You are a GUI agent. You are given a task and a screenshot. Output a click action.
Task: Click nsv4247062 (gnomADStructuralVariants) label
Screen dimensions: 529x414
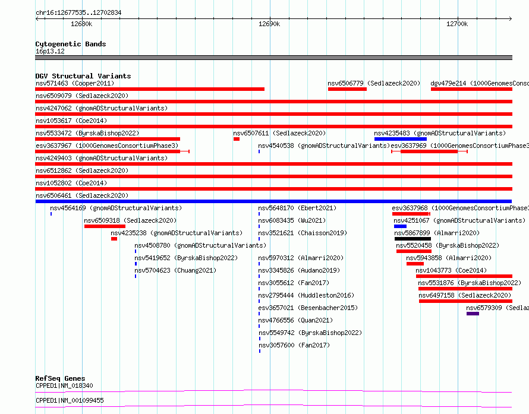[102, 108]
